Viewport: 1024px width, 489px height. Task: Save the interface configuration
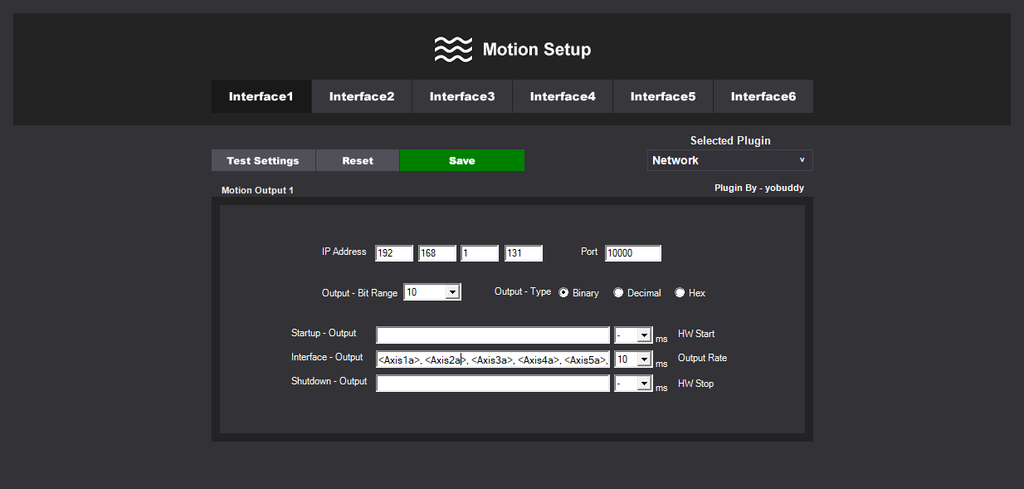462,160
